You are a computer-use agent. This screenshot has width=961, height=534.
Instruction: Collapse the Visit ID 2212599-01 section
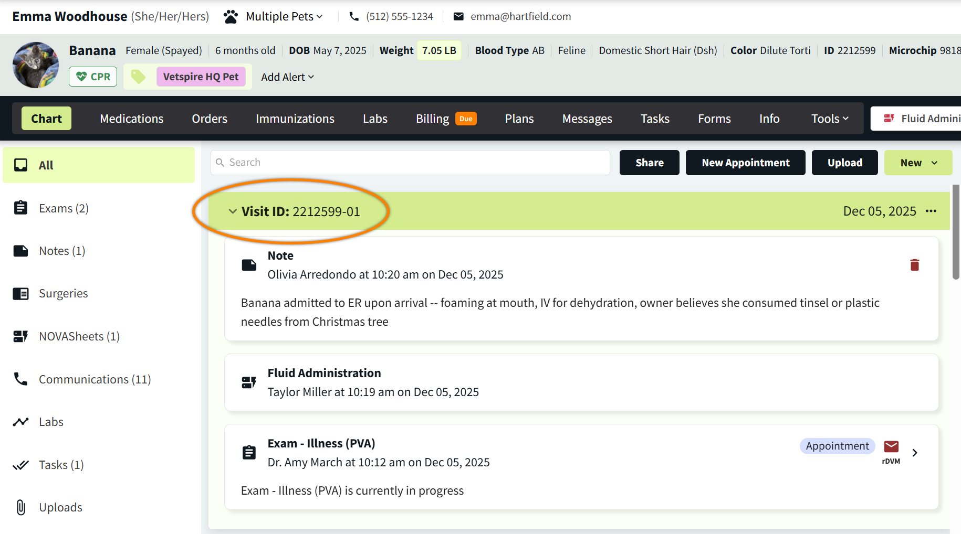(x=233, y=211)
